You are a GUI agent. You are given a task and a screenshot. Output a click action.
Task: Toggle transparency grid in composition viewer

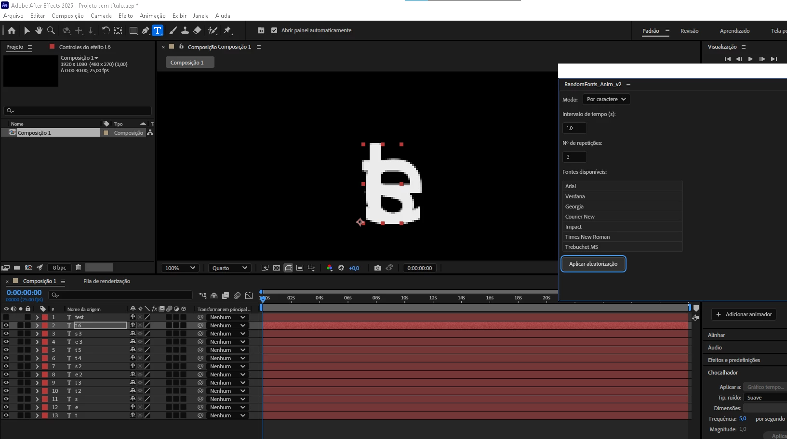[x=277, y=268]
